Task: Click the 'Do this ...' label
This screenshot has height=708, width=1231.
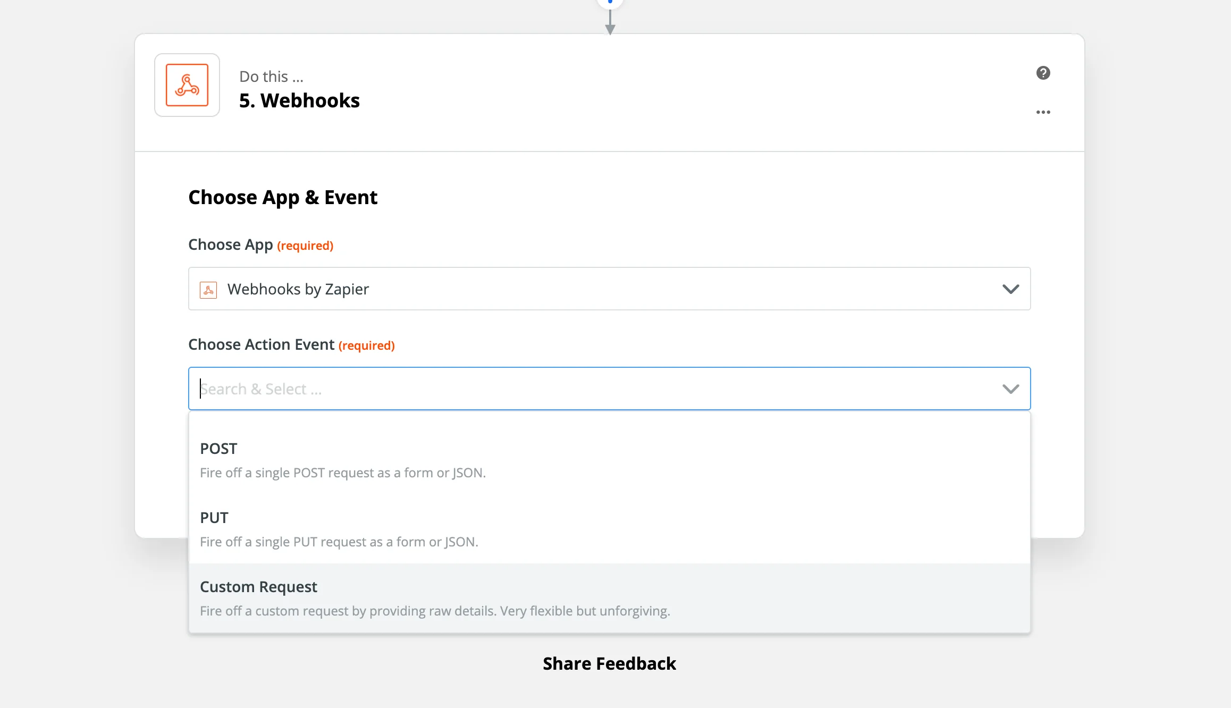Action: (x=271, y=77)
